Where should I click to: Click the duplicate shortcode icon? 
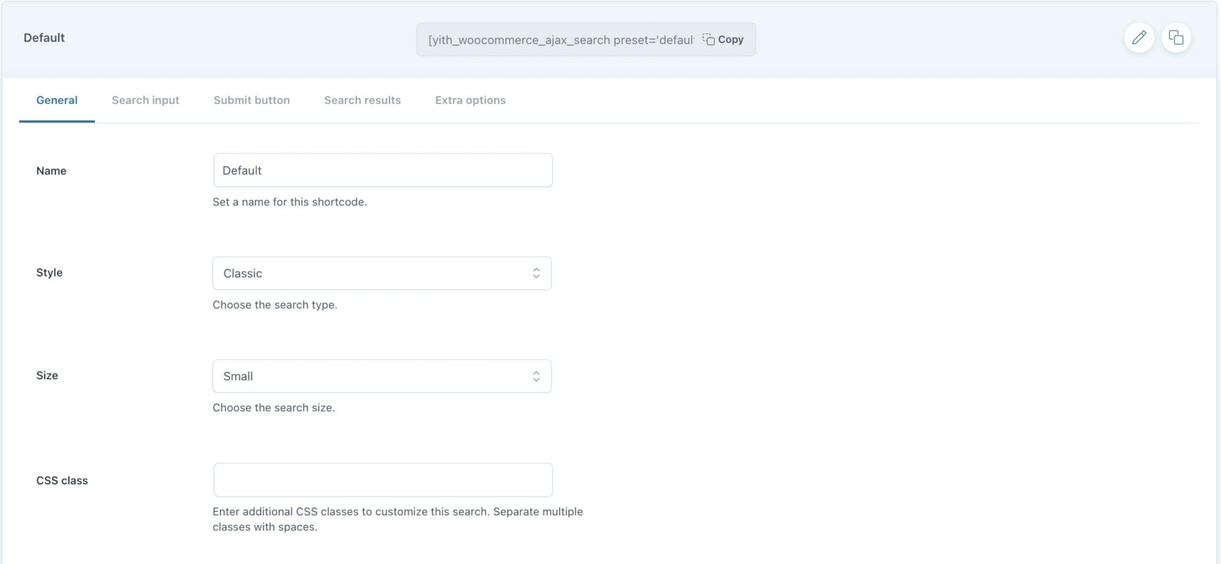(1176, 37)
